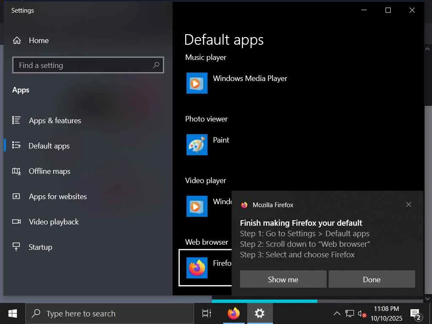
Task: Click Done in Firefox notification
Action: (372, 279)
